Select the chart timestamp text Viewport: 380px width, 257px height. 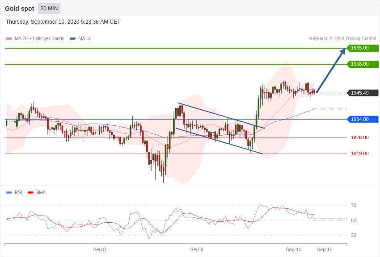[x=63, y=22]
